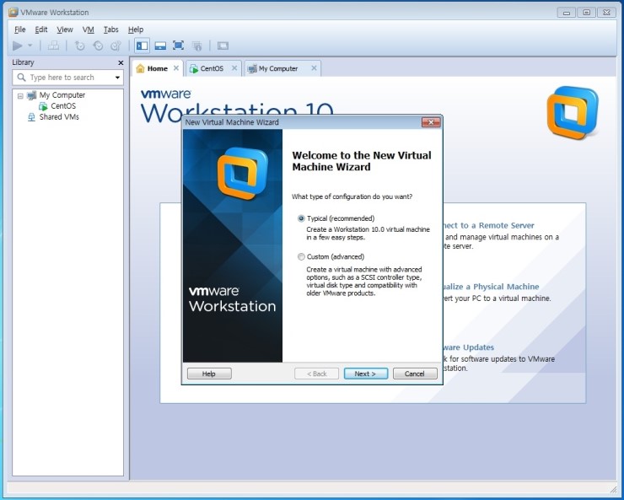
Task: Click the Take Snapshot toolbar icon
Action: click(x=79, y=46)
